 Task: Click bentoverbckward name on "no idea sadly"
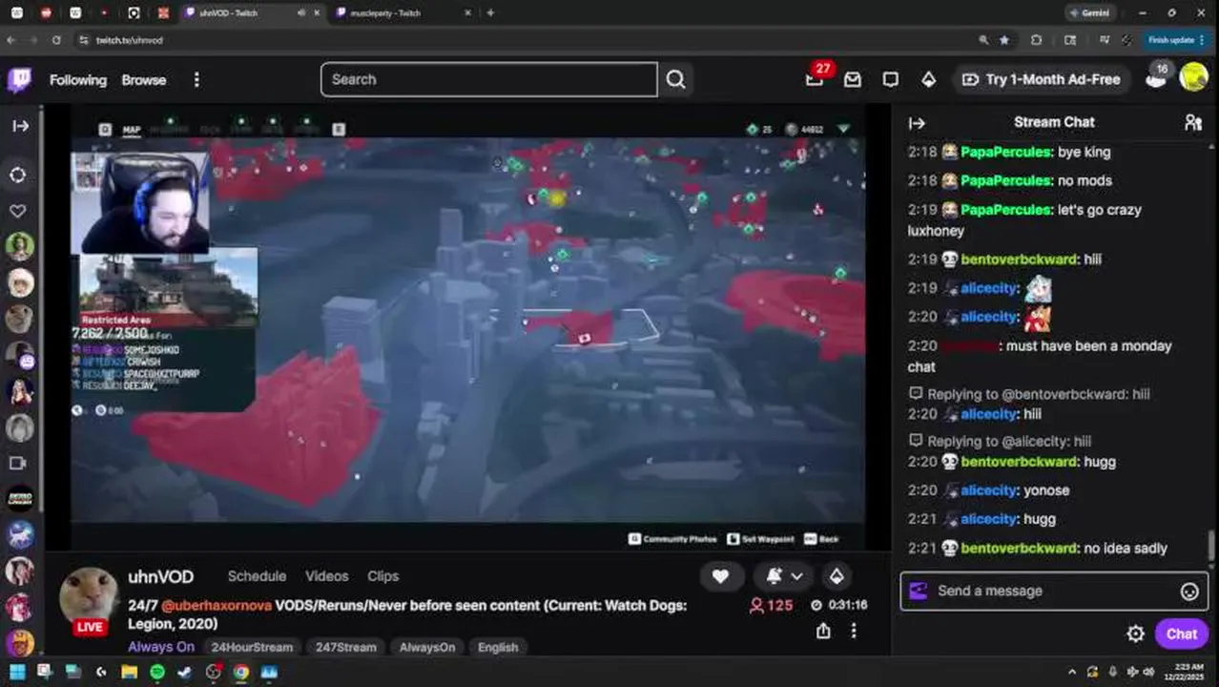coord(1019,549)
